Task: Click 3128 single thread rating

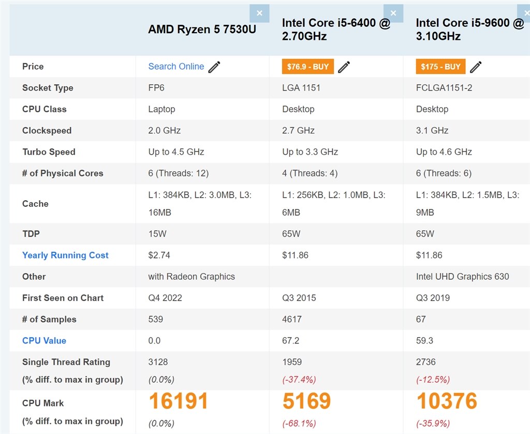Action: pyautogui.click(x=158, y=362)
